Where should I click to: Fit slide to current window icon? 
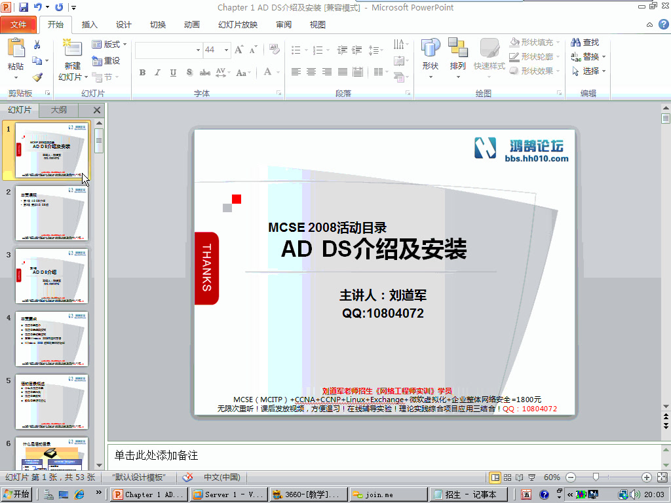point(662,477)
